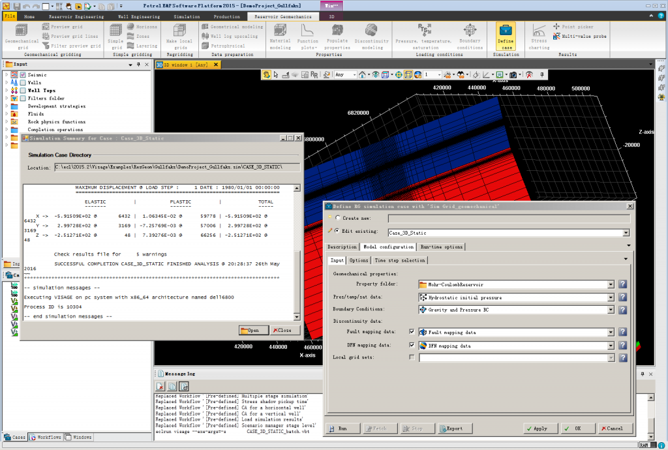Click the help icon beside Property folder
This screenshot has height=450, width=668.
(623, 284)
